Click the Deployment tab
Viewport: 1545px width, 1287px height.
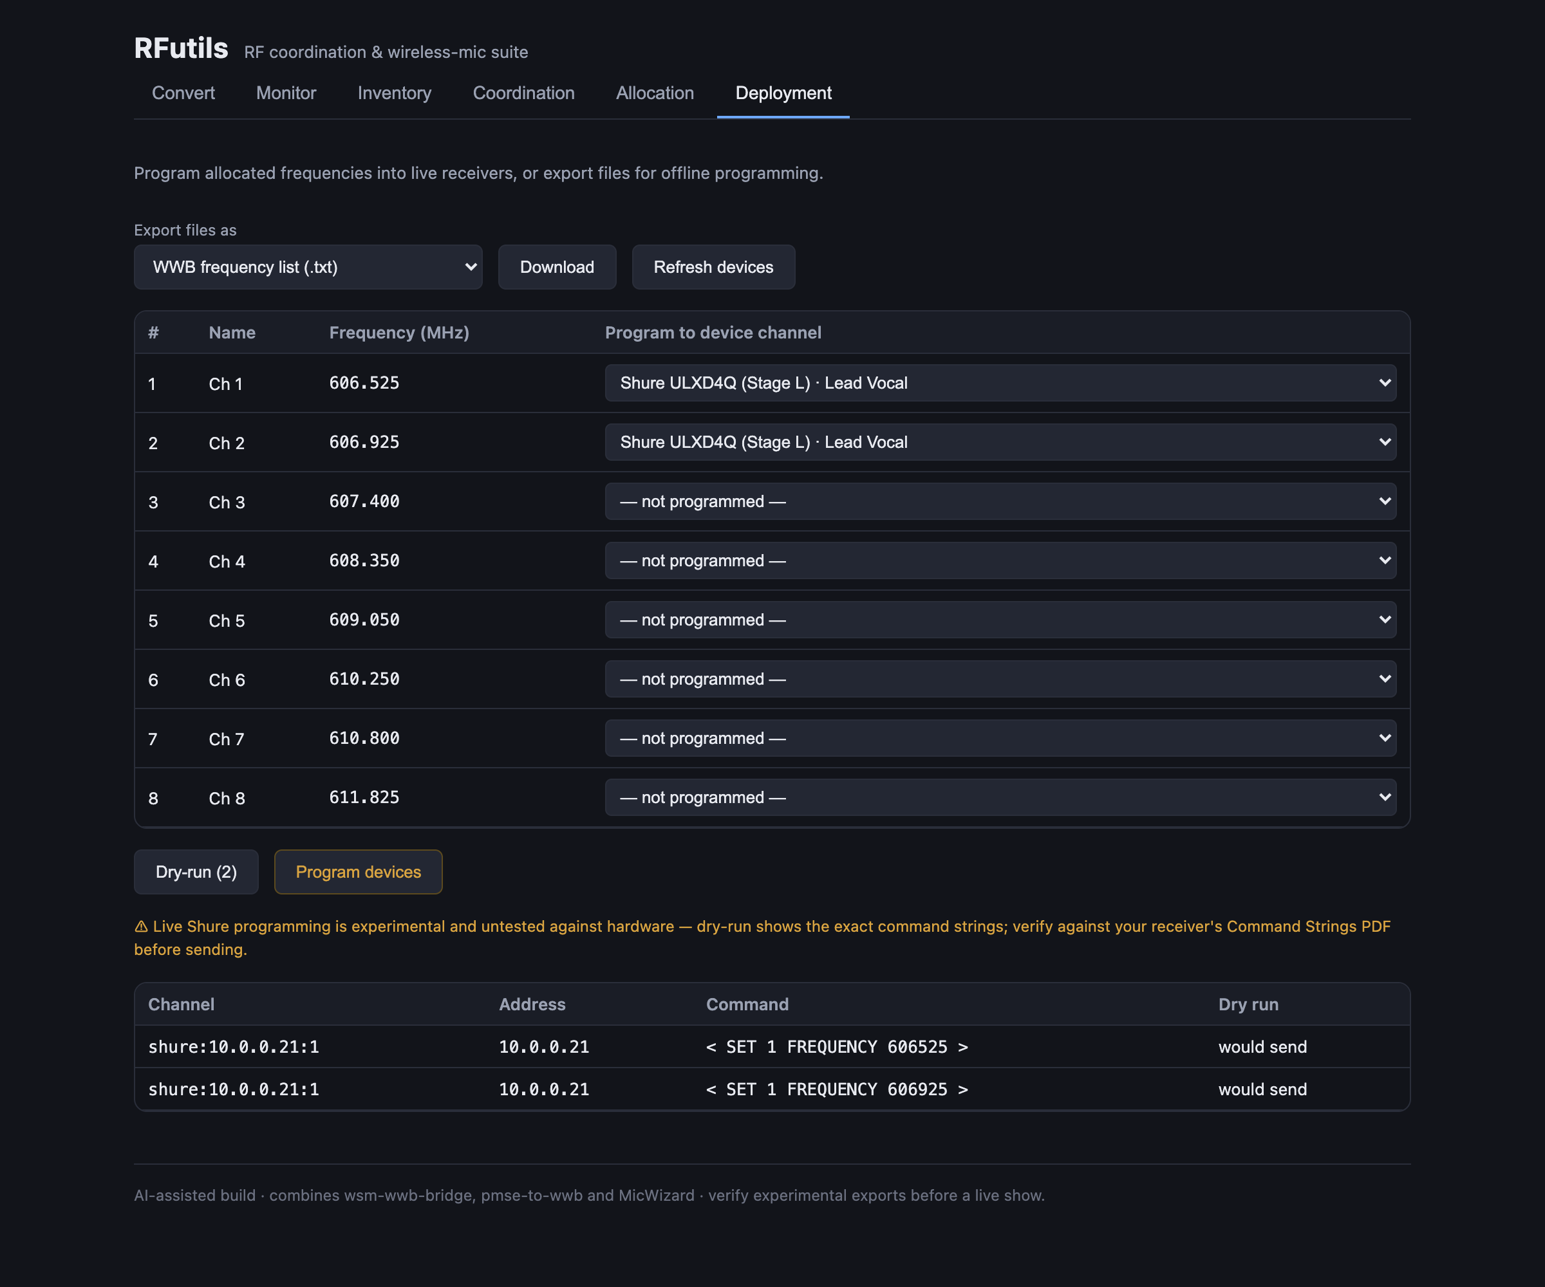tap(783, 93)
